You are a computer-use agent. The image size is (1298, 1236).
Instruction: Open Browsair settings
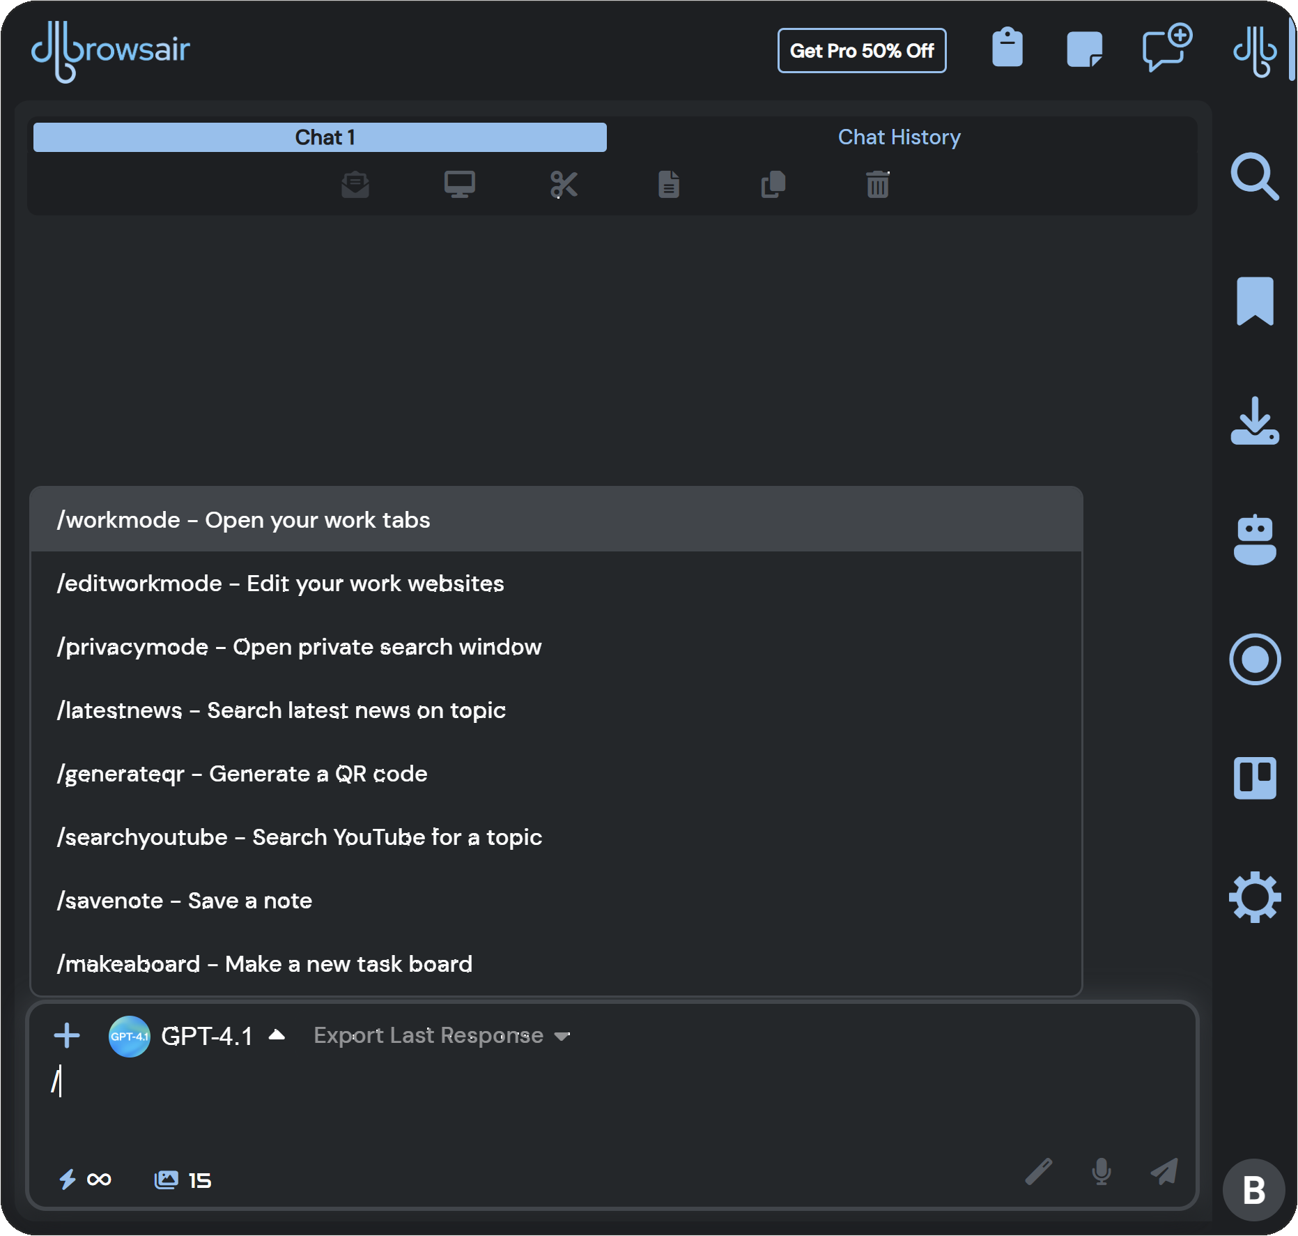(x=1255, y=898)
